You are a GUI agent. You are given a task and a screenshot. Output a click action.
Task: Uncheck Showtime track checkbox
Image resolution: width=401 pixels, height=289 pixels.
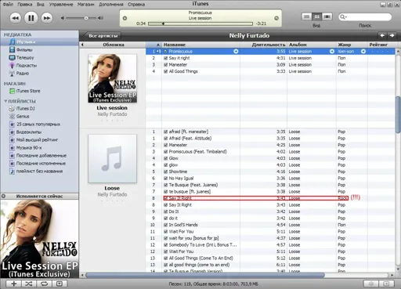pos(165,172)
